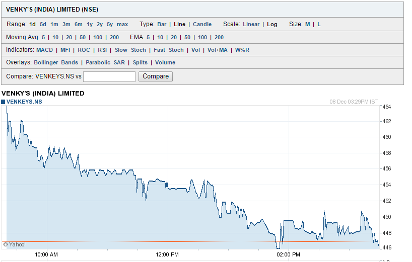Image resolution: width=412 pixels, height=262 pixels.
Task: Choose the 3m range
Action: [66, 25]
